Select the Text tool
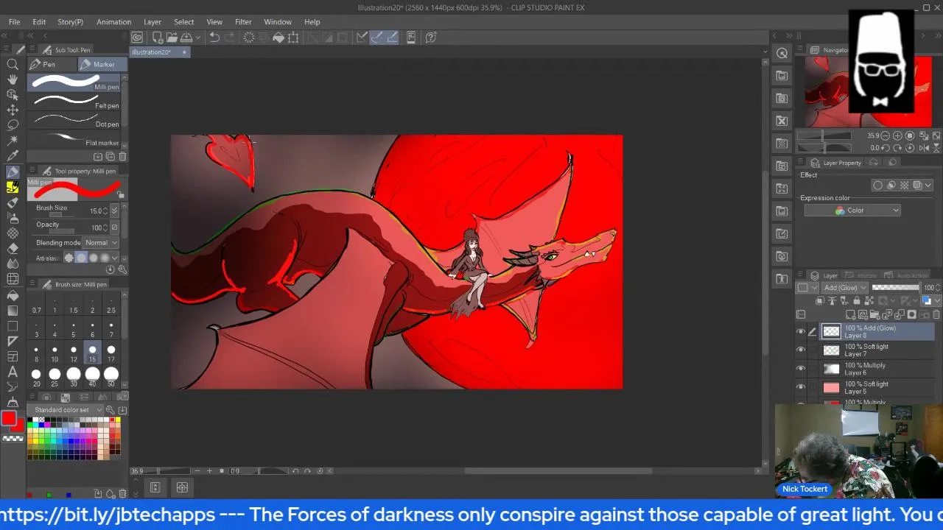943x530 pixels. 13,372
